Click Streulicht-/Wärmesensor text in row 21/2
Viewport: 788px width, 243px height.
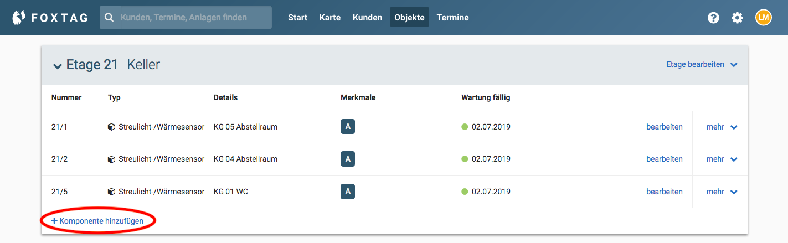[x=162, y=159]
